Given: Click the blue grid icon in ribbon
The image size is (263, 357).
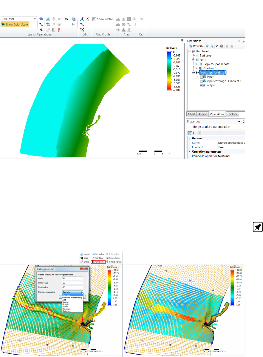Looking at the screenshot, I should pos(74,19).
